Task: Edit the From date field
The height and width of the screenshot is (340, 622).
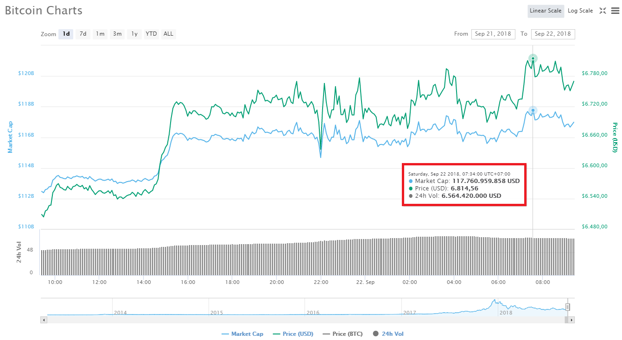Action: pos(493,34)
